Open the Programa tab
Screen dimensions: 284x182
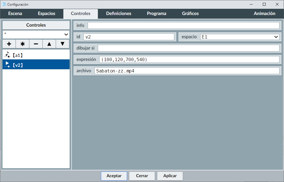click(x=156, y=14)
